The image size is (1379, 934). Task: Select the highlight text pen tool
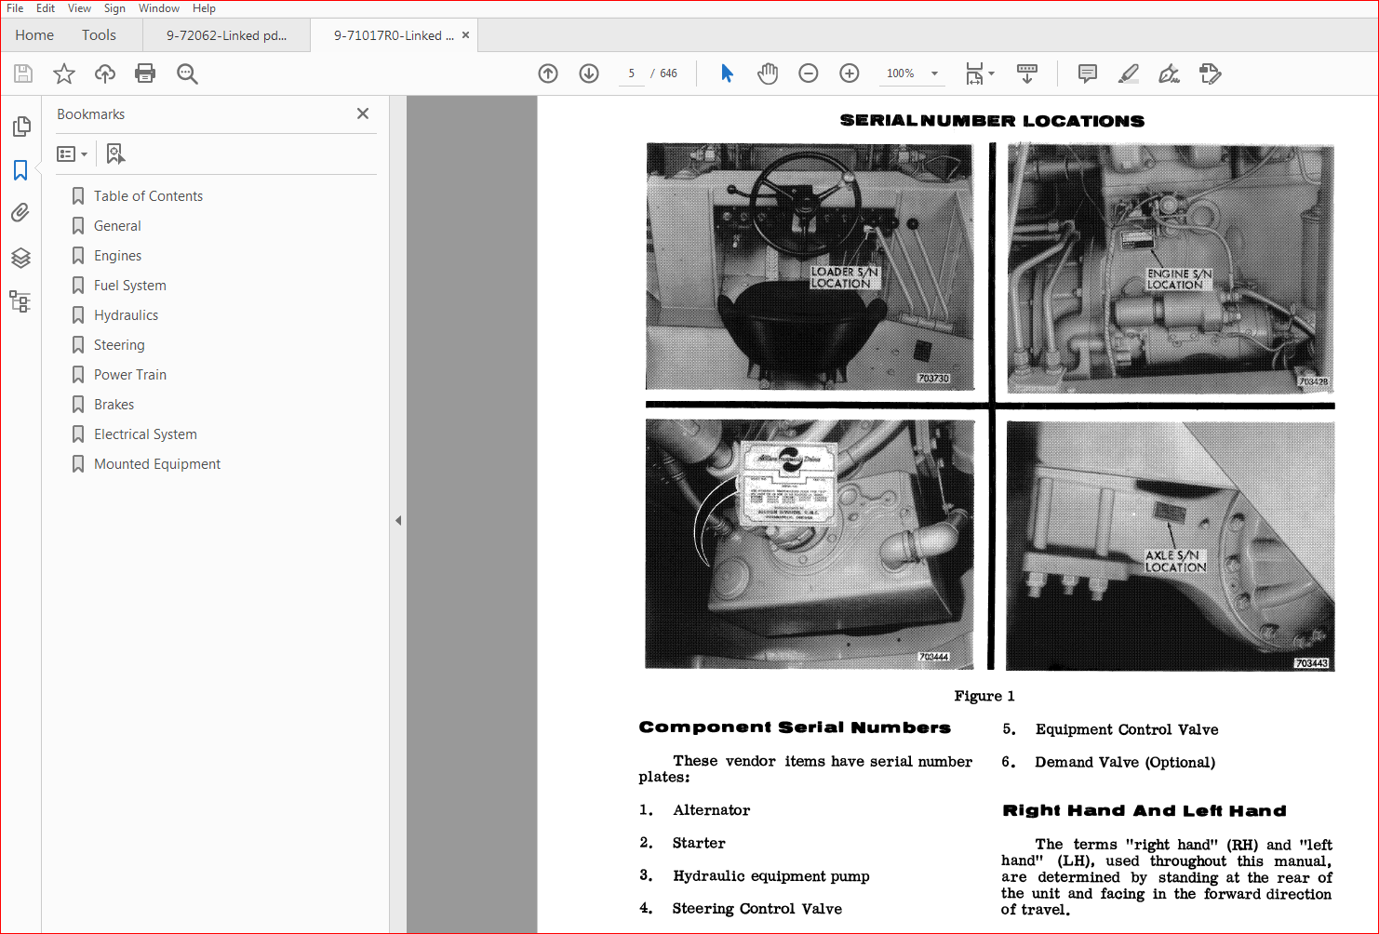pyautogui.click(x=1128, y=73)
